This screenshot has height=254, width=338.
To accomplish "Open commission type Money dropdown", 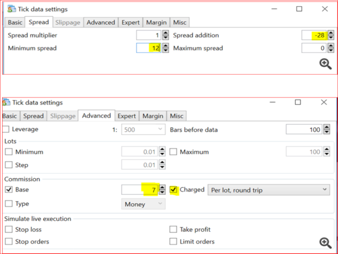I will click(143, 204).
